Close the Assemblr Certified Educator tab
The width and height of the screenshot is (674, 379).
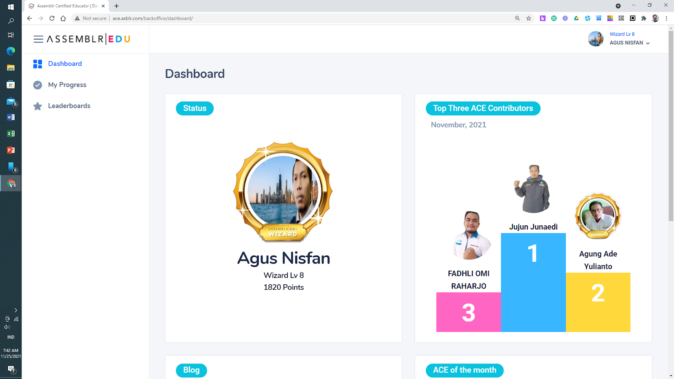(103, 6)
